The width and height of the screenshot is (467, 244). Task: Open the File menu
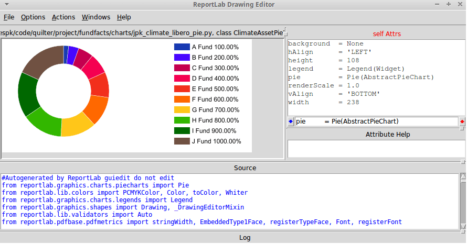point(9,17)
